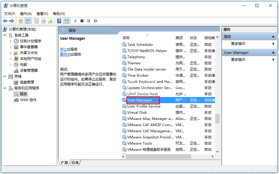Toggle the show/hide console tree icon
The image size is (279, 174).
point(28,21)
